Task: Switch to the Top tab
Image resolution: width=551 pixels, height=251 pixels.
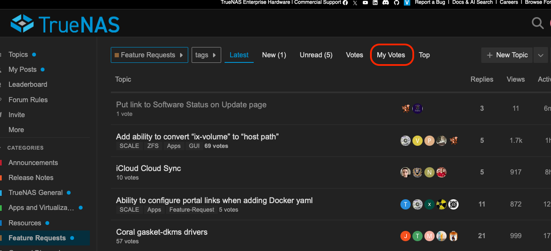Action: click(x=424, y=55)
